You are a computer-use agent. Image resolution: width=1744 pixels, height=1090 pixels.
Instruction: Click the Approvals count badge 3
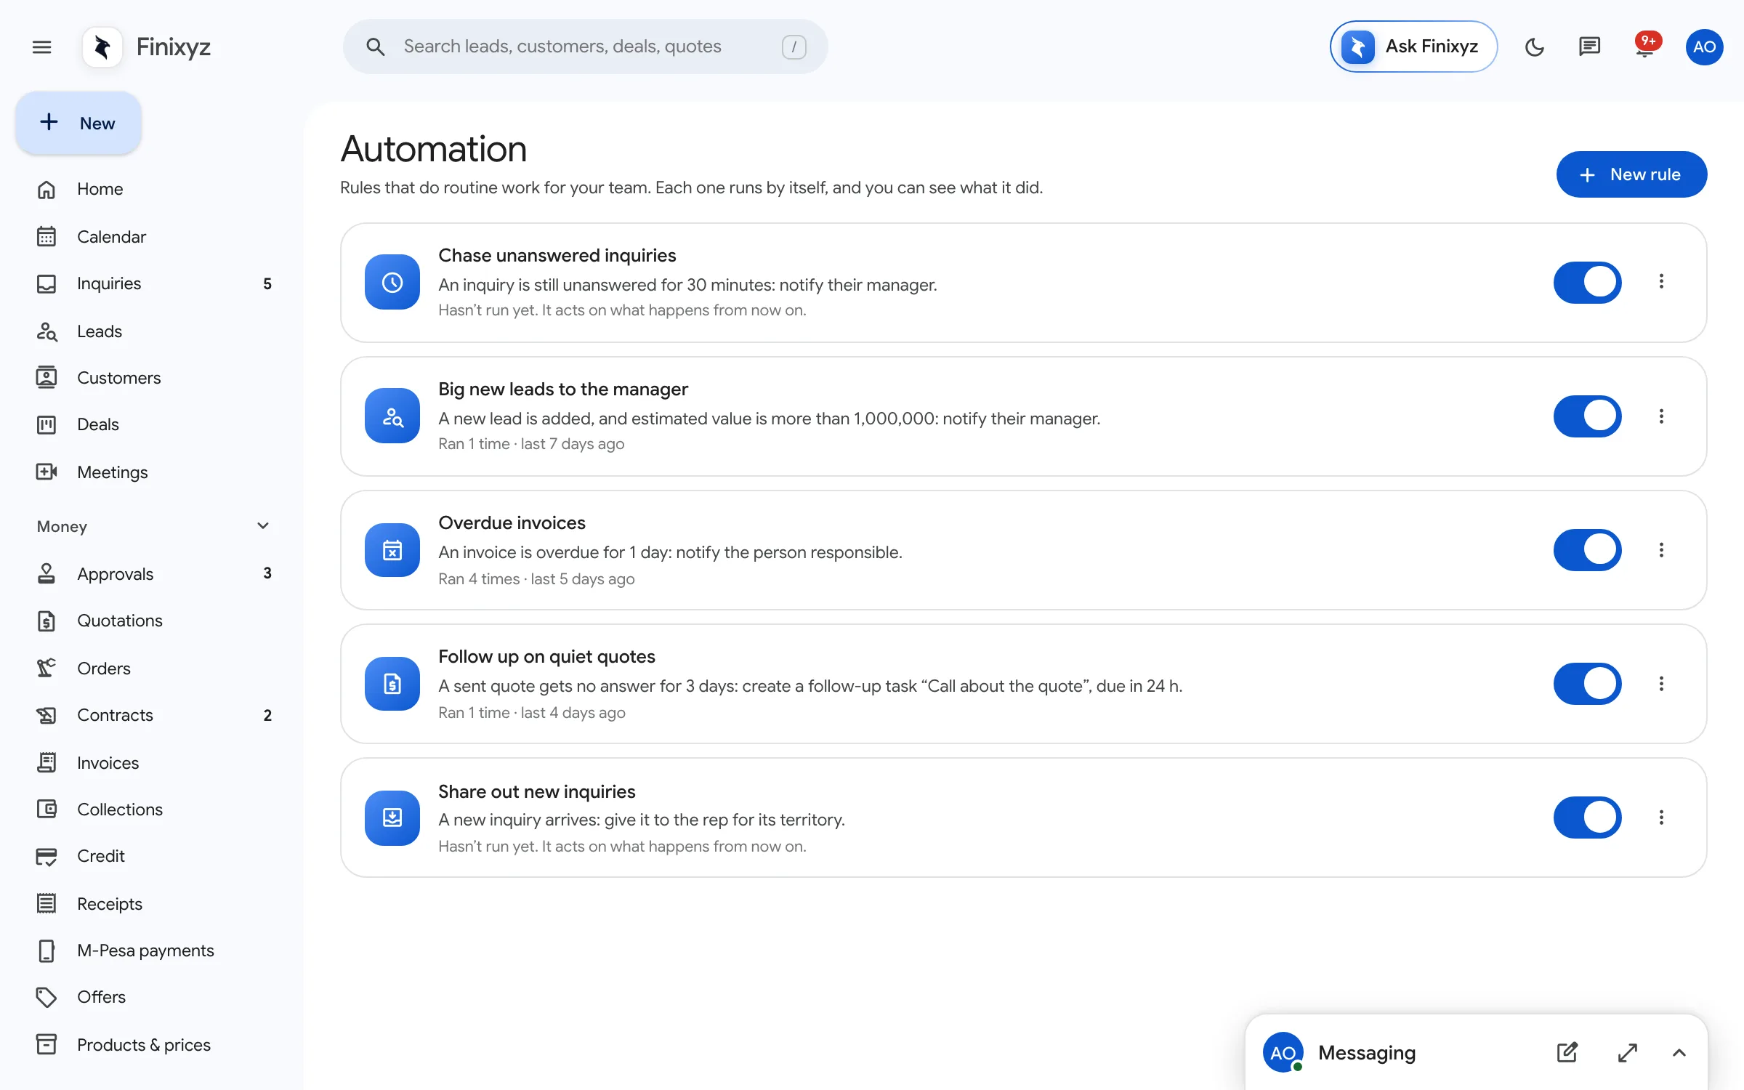point(267,573)
